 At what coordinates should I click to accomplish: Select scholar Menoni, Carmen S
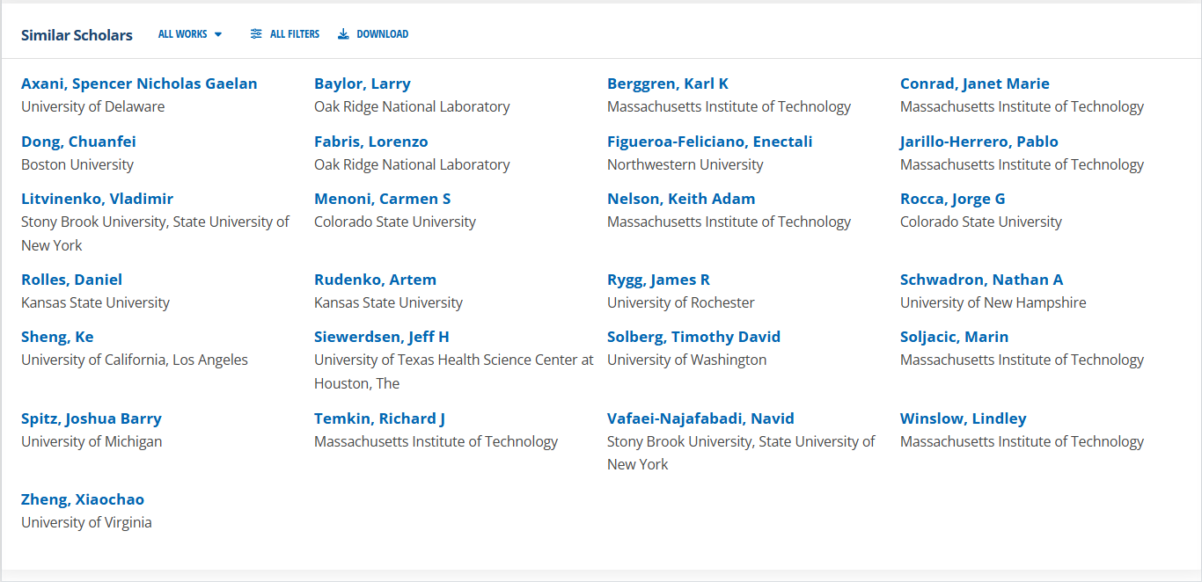coord(383,199)
